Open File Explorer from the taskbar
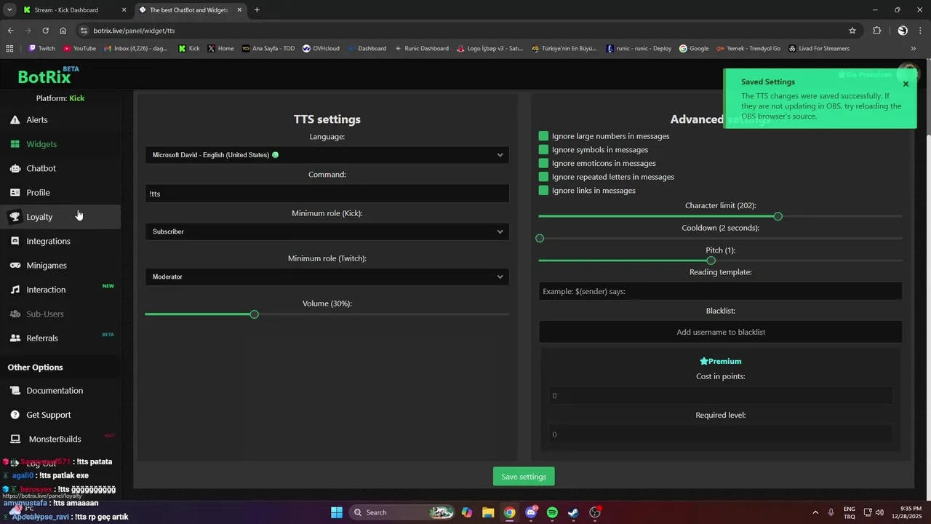The image size is (931, 524). 488,512
